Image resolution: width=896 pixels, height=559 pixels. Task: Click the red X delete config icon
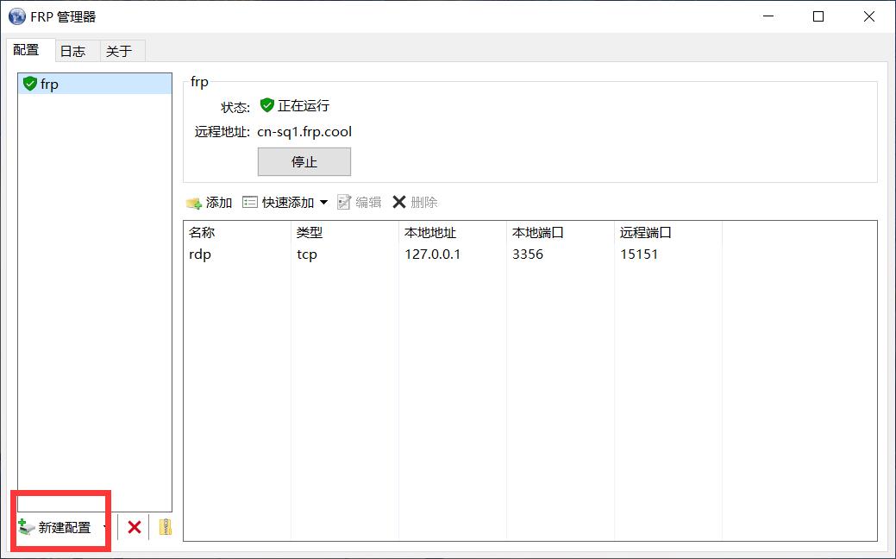pyautogui.click(x=135, y=527)
